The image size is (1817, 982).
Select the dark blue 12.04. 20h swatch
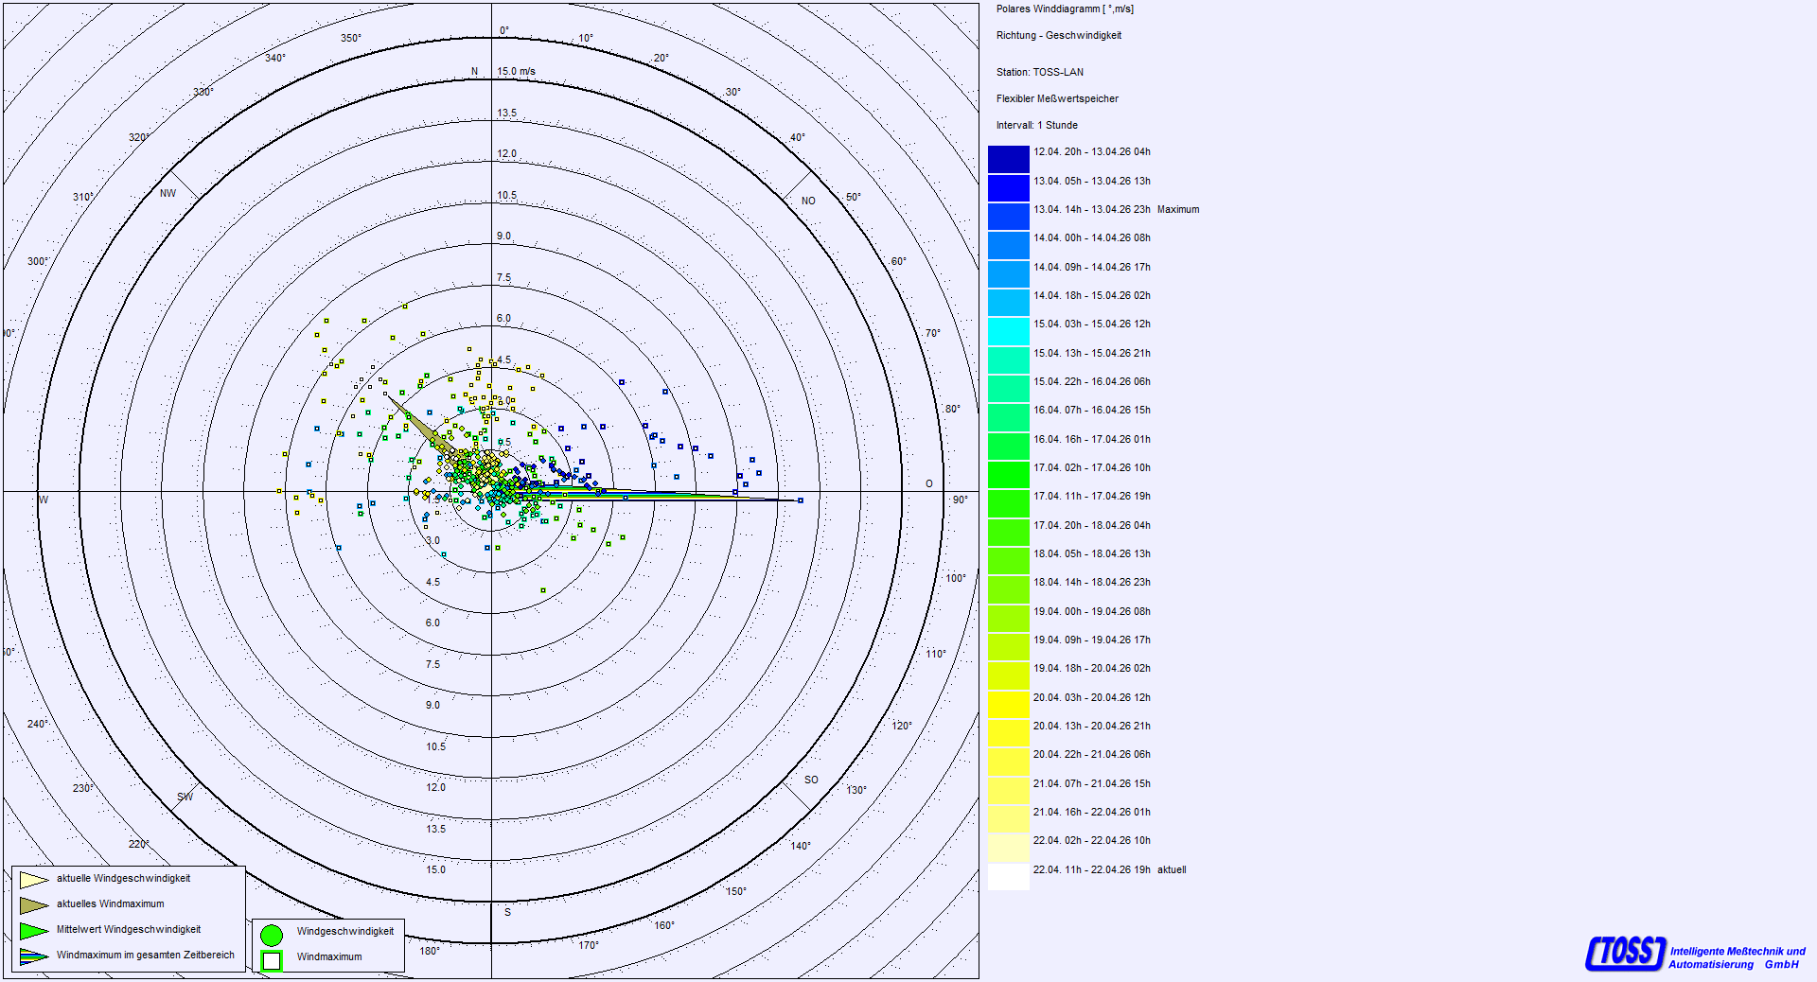click(1008, 159)
